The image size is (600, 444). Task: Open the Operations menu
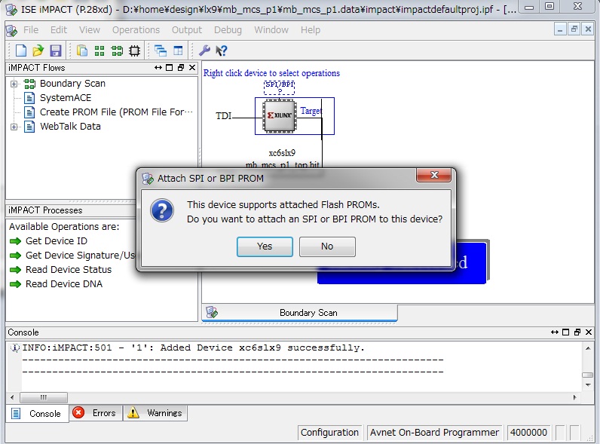pos(136,30)
